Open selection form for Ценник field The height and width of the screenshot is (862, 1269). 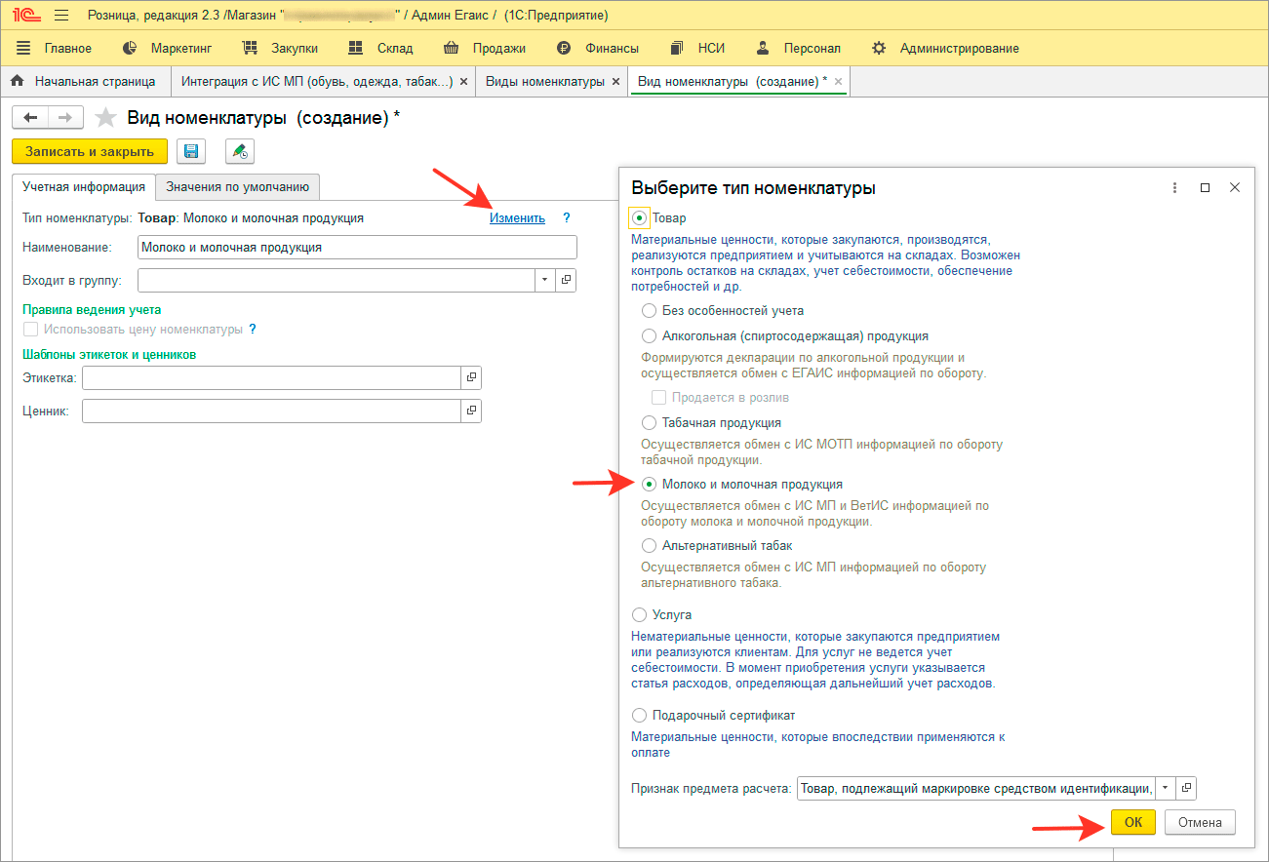(x=471, y=411)
